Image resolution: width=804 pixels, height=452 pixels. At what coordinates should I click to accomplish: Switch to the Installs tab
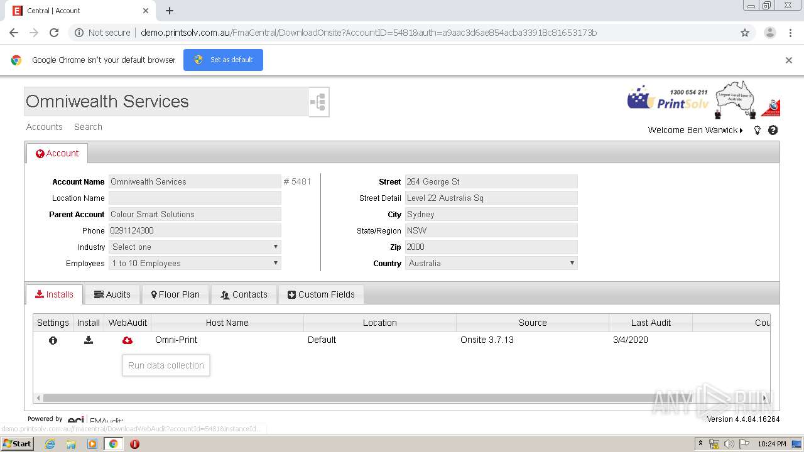[55, 294]
